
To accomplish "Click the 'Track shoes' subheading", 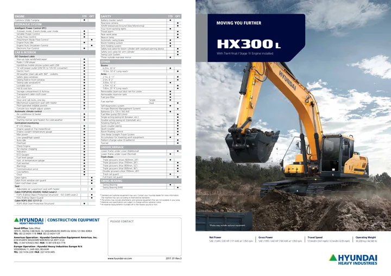I will pos(107,157).
